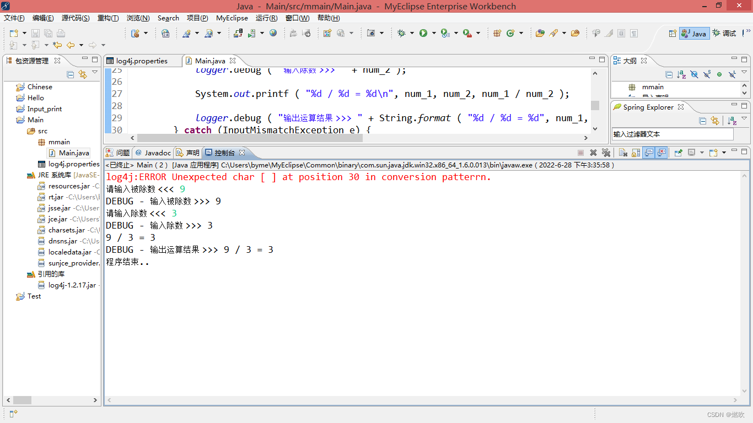753x423 pixels.
Task: Switch to the 声明 tab
Action: (x=188, y=153)
